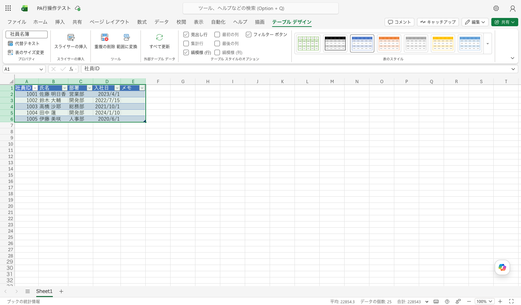This screenshot has height=305, width=521.
Task: Click the Catch Up (キャッチアップ) button
Action: [438, 22]
